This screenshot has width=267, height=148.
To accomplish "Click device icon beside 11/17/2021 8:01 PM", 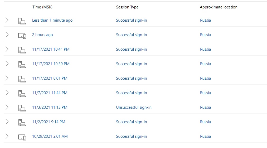I will point(22,79).
